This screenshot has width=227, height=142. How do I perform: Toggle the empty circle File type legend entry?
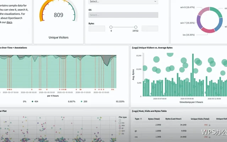coord(120,120)
